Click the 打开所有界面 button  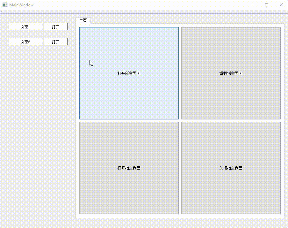click(x=129, y=73)
